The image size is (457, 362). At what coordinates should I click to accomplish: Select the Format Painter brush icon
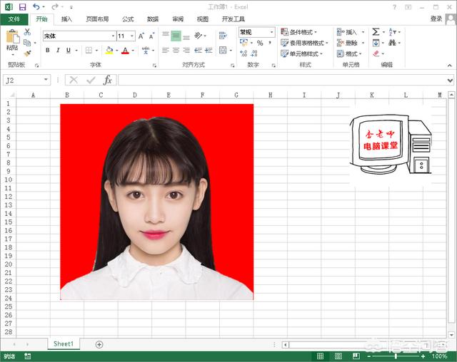[x=26, y=53]
